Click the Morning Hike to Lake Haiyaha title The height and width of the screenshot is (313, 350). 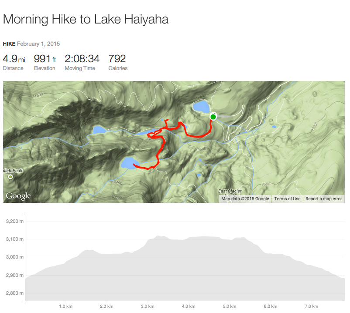pos(86,20)
